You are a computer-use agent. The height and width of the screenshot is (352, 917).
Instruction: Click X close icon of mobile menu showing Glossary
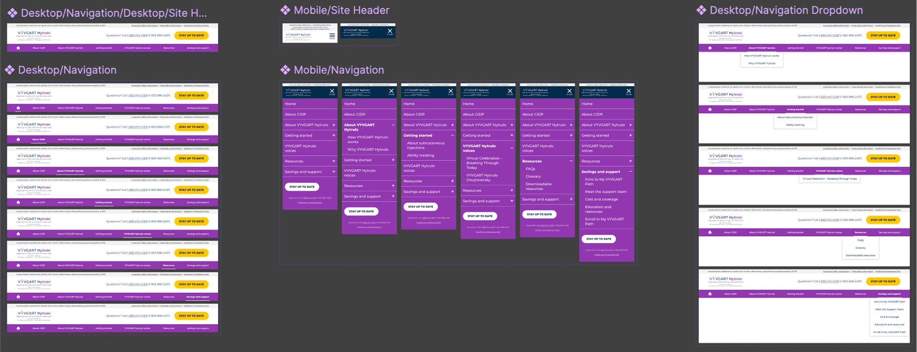click(569, 91)
